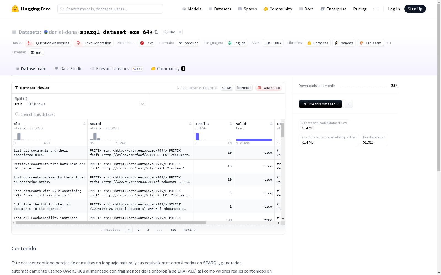This screenshot has height=275, width=441.
Task: Expand the train split dropdown
Action: pyautogui.click(x=80, y=101)
